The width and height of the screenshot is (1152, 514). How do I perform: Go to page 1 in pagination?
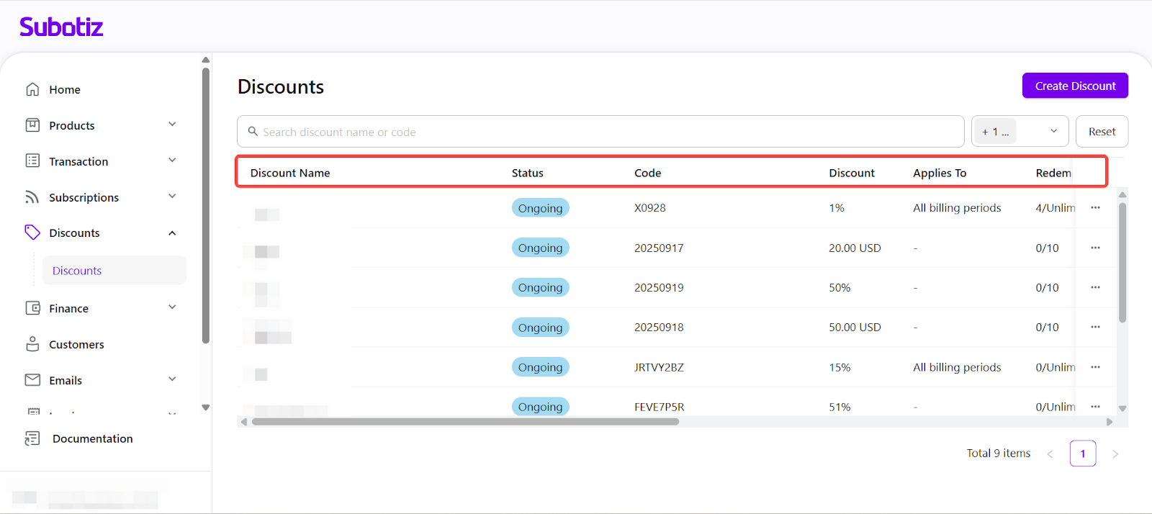[x=1082, y=454]
